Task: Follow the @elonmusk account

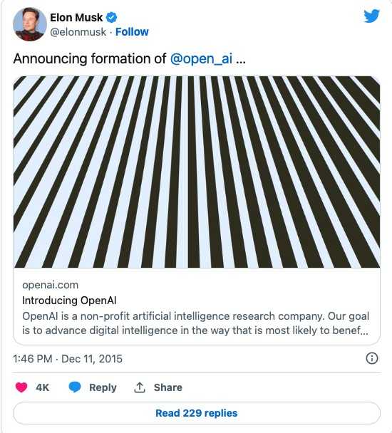Action: 132,32
